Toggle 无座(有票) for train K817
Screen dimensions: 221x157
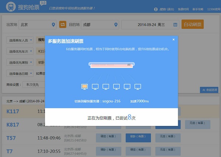(x=197, y=124)
